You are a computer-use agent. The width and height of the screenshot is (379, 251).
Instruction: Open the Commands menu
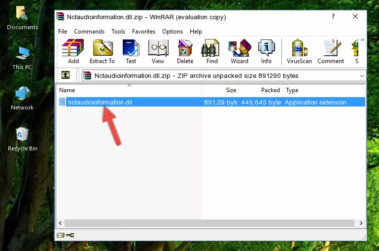pyautogui.click(x=89, y=32)
